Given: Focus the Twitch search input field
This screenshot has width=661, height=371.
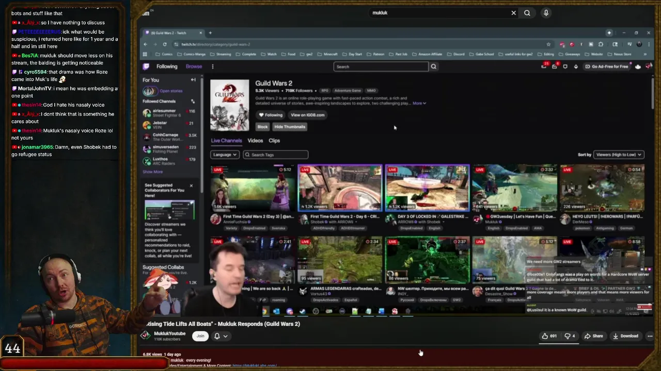Looking at the screenshot, I should pyautogui.click(x=381, y=66).
